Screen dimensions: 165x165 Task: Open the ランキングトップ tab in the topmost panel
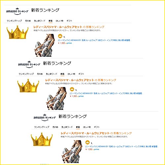tap(14, 21)
